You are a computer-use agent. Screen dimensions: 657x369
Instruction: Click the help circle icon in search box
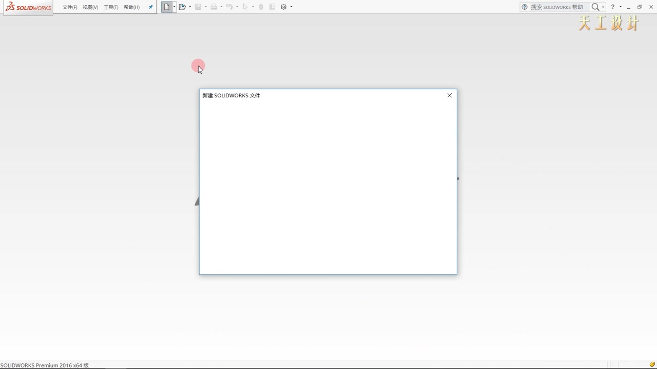coord(525,7)
